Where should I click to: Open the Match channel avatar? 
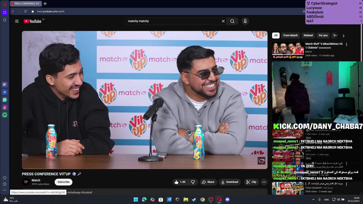click(26, 182)
